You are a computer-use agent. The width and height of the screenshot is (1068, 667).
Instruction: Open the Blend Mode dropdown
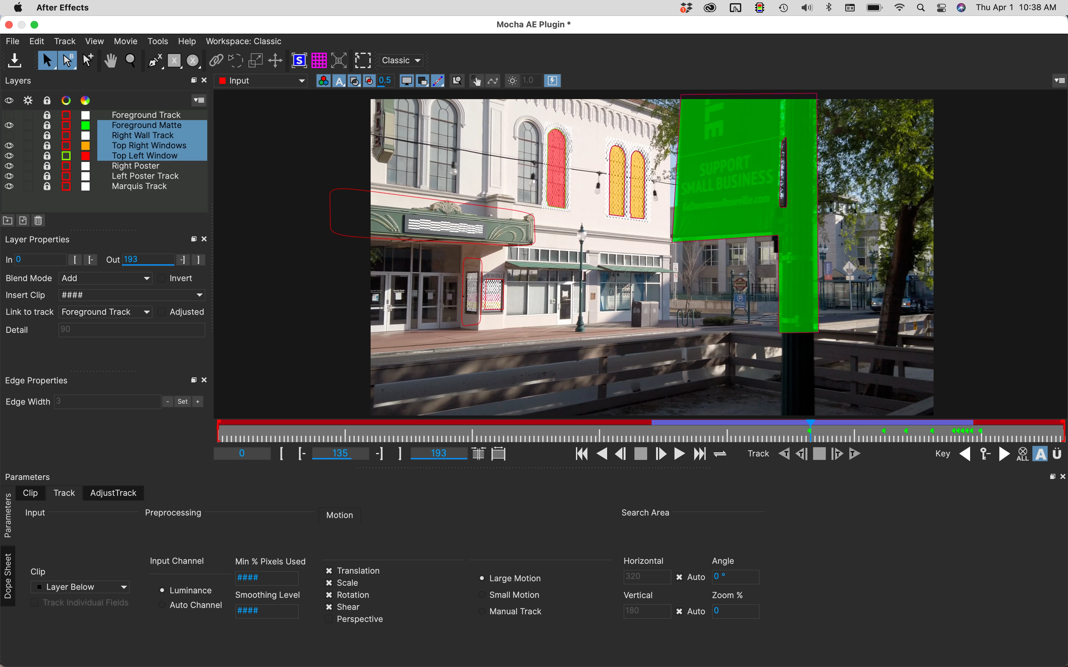[x=106, y=278]
